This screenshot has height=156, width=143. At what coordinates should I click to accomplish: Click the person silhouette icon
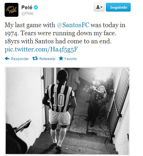(x=98, y=7)
